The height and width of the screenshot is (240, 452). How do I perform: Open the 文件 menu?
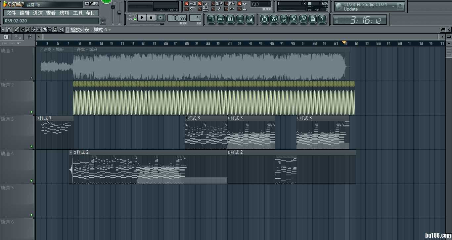[11, 13]
